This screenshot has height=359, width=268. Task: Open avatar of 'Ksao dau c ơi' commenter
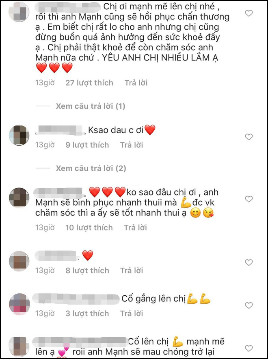point(19,135)
